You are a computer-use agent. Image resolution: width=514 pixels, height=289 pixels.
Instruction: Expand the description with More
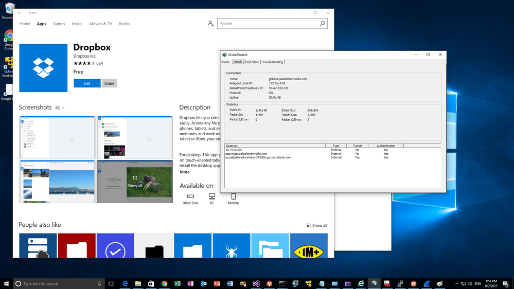click(184, 172)
